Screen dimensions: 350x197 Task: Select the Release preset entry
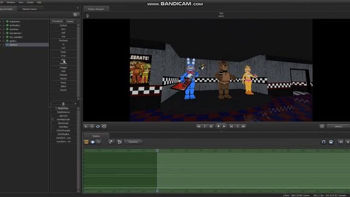(x=63, y=75)
